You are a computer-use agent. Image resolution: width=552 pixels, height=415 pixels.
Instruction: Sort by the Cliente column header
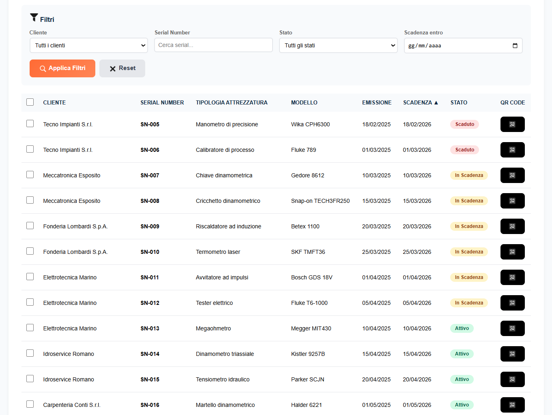point(54,102)
